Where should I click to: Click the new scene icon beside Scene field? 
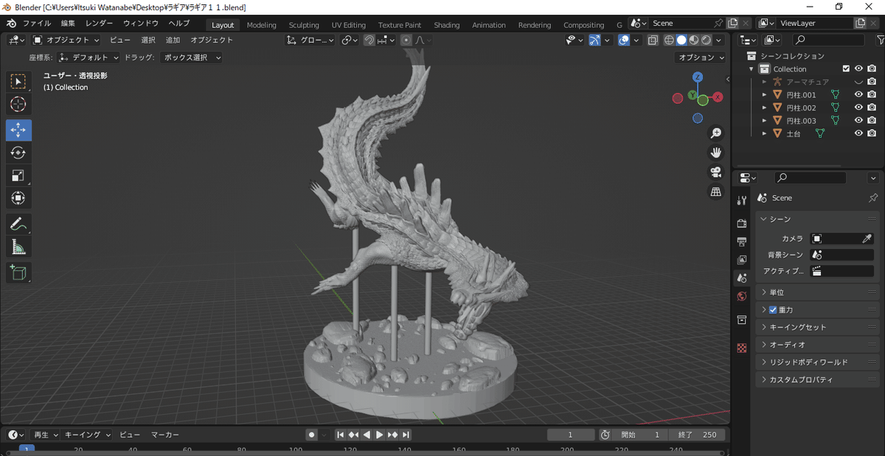(x=732, y=24)
